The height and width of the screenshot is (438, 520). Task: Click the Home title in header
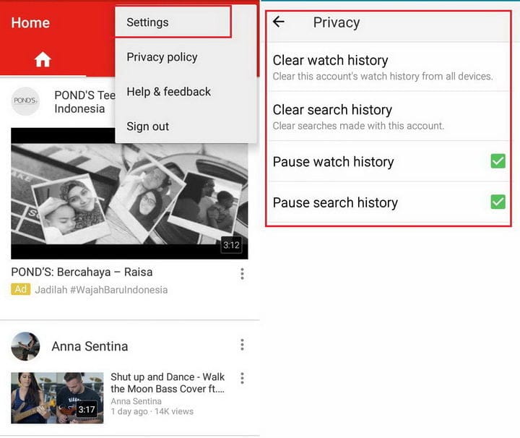[x=30, y=23]
